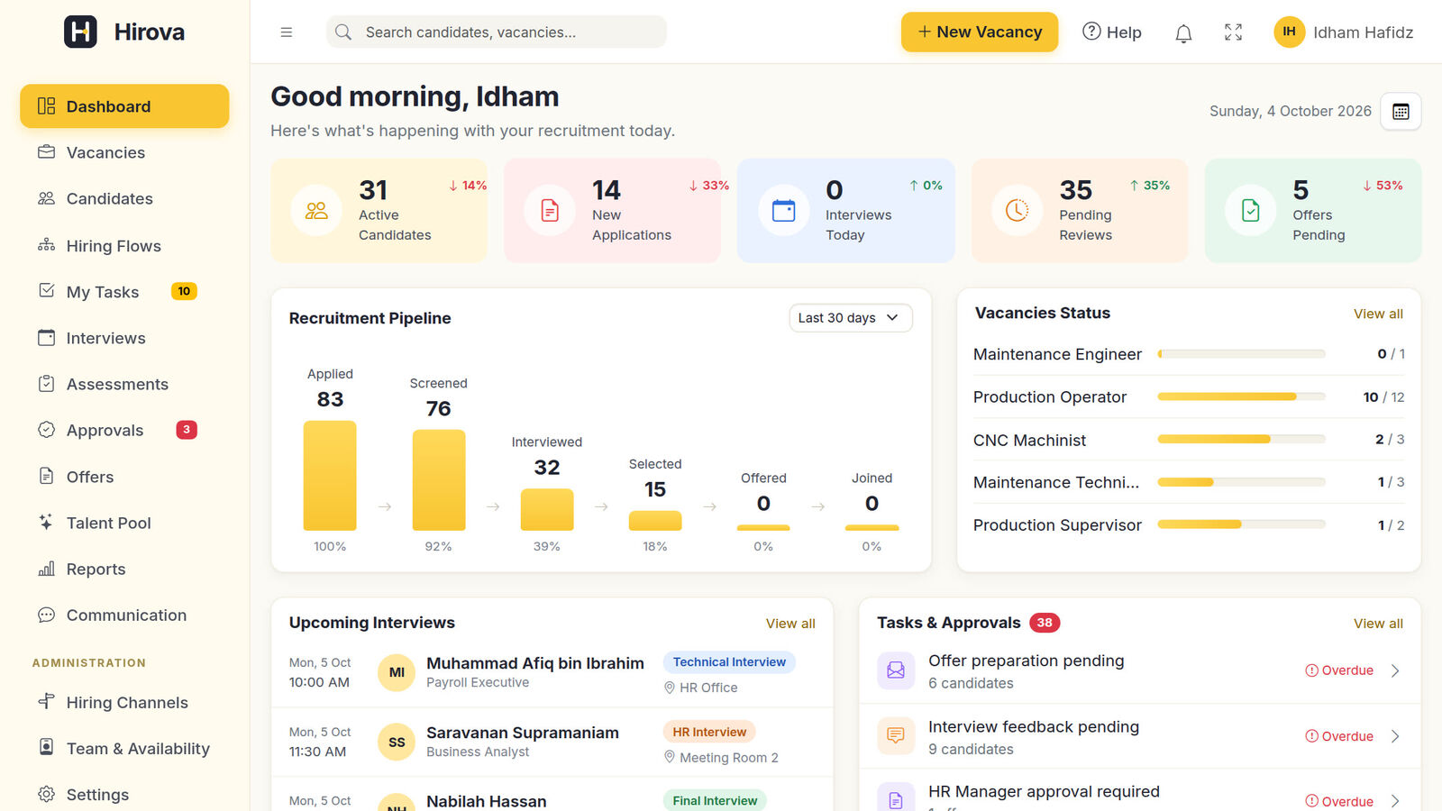The image size is (1442, 811).
Task: Expand Offer preparation pending row chevron
Action: 1395,670
